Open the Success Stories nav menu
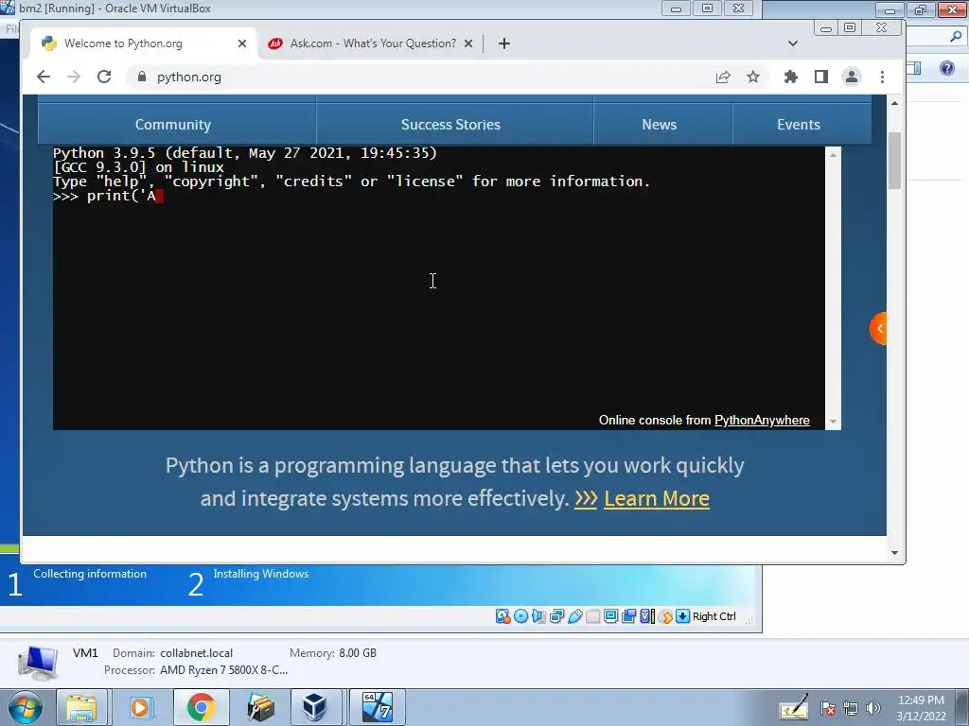 click(x=450, y=124)
